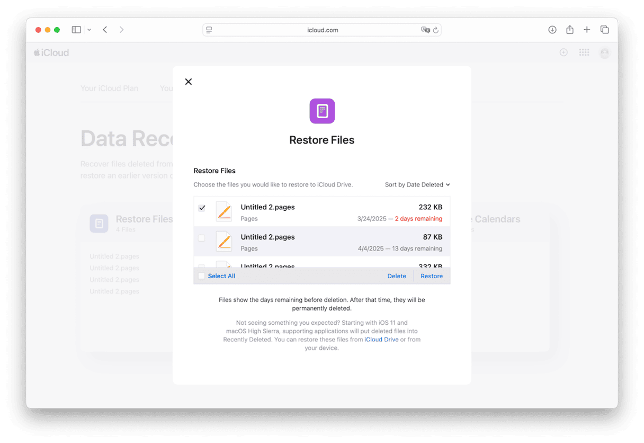Open the iCloud account avatar
The width and height of the screenshot is (644, 443).
605,53
